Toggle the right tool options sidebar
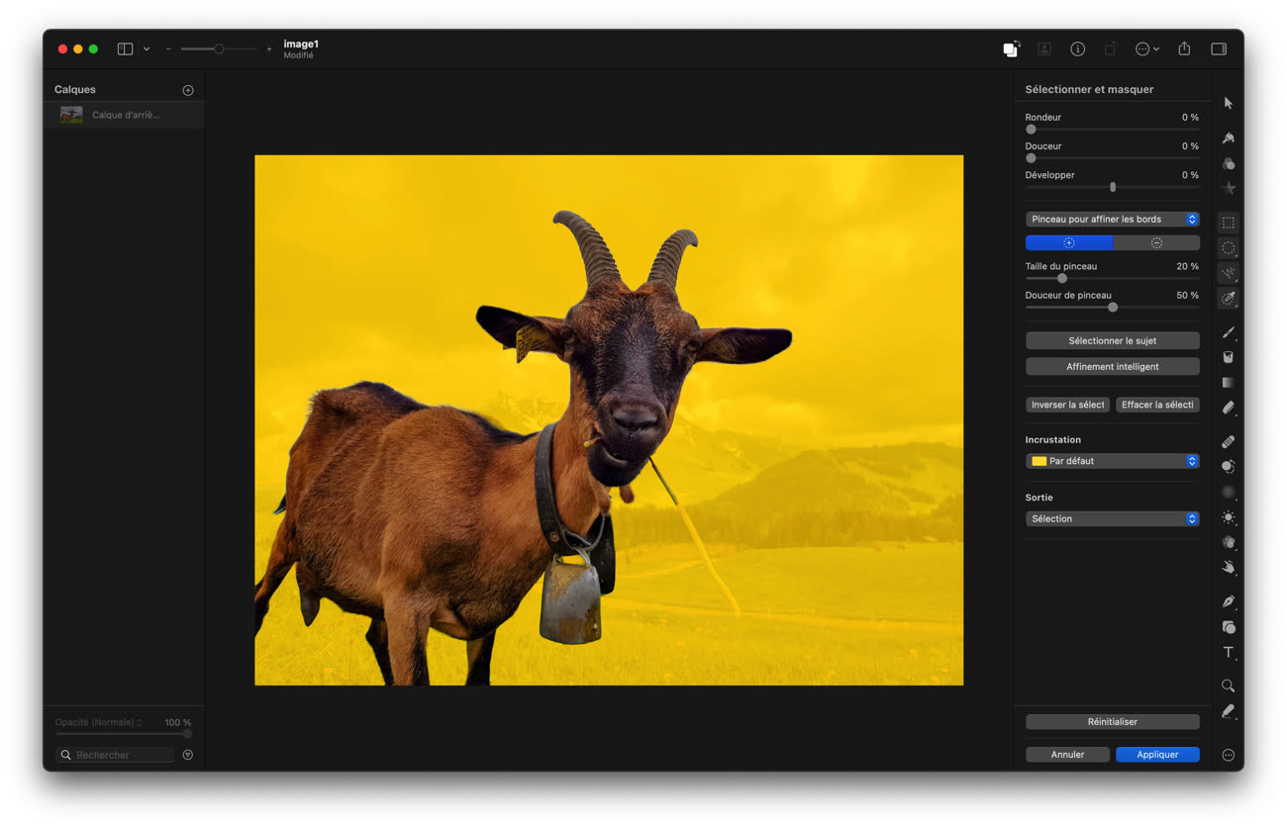1287x828 pixels. (x=1219, y=48)
